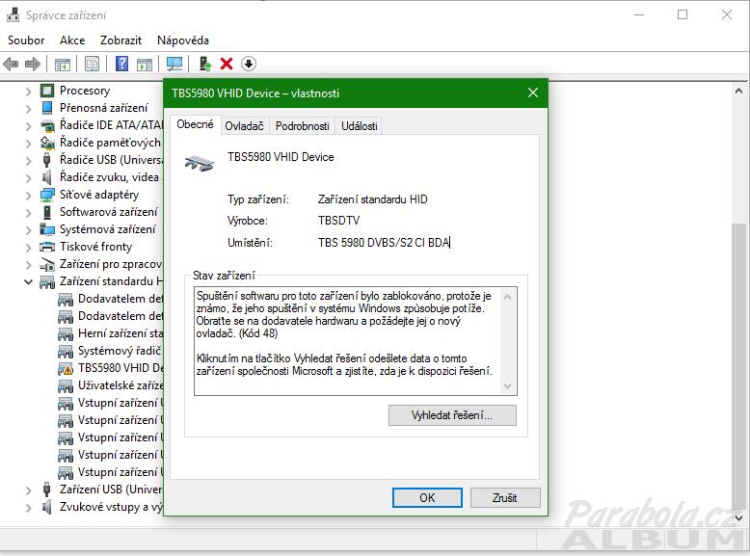750x556 pixels.
Task: Collapse the Zařízení standardu HID node
Action: point(28,281)
